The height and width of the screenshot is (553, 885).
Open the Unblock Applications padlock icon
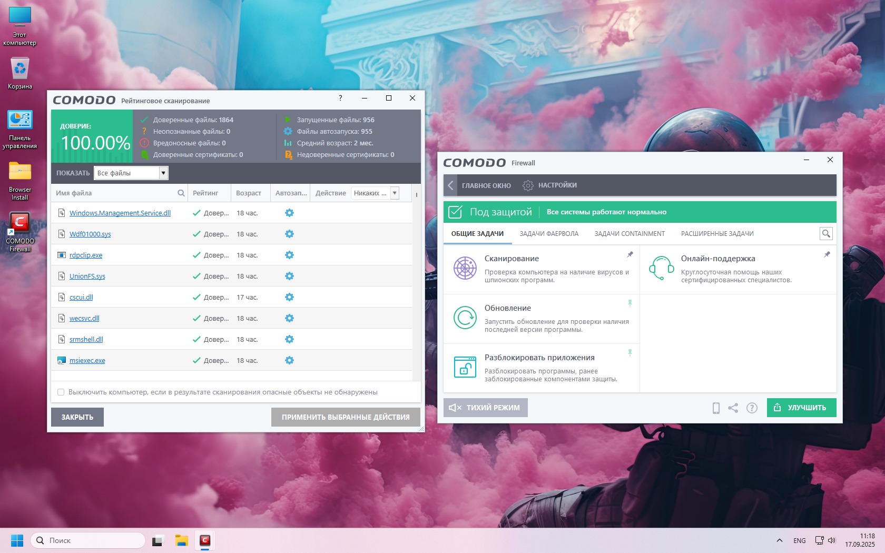coord(465,367)
